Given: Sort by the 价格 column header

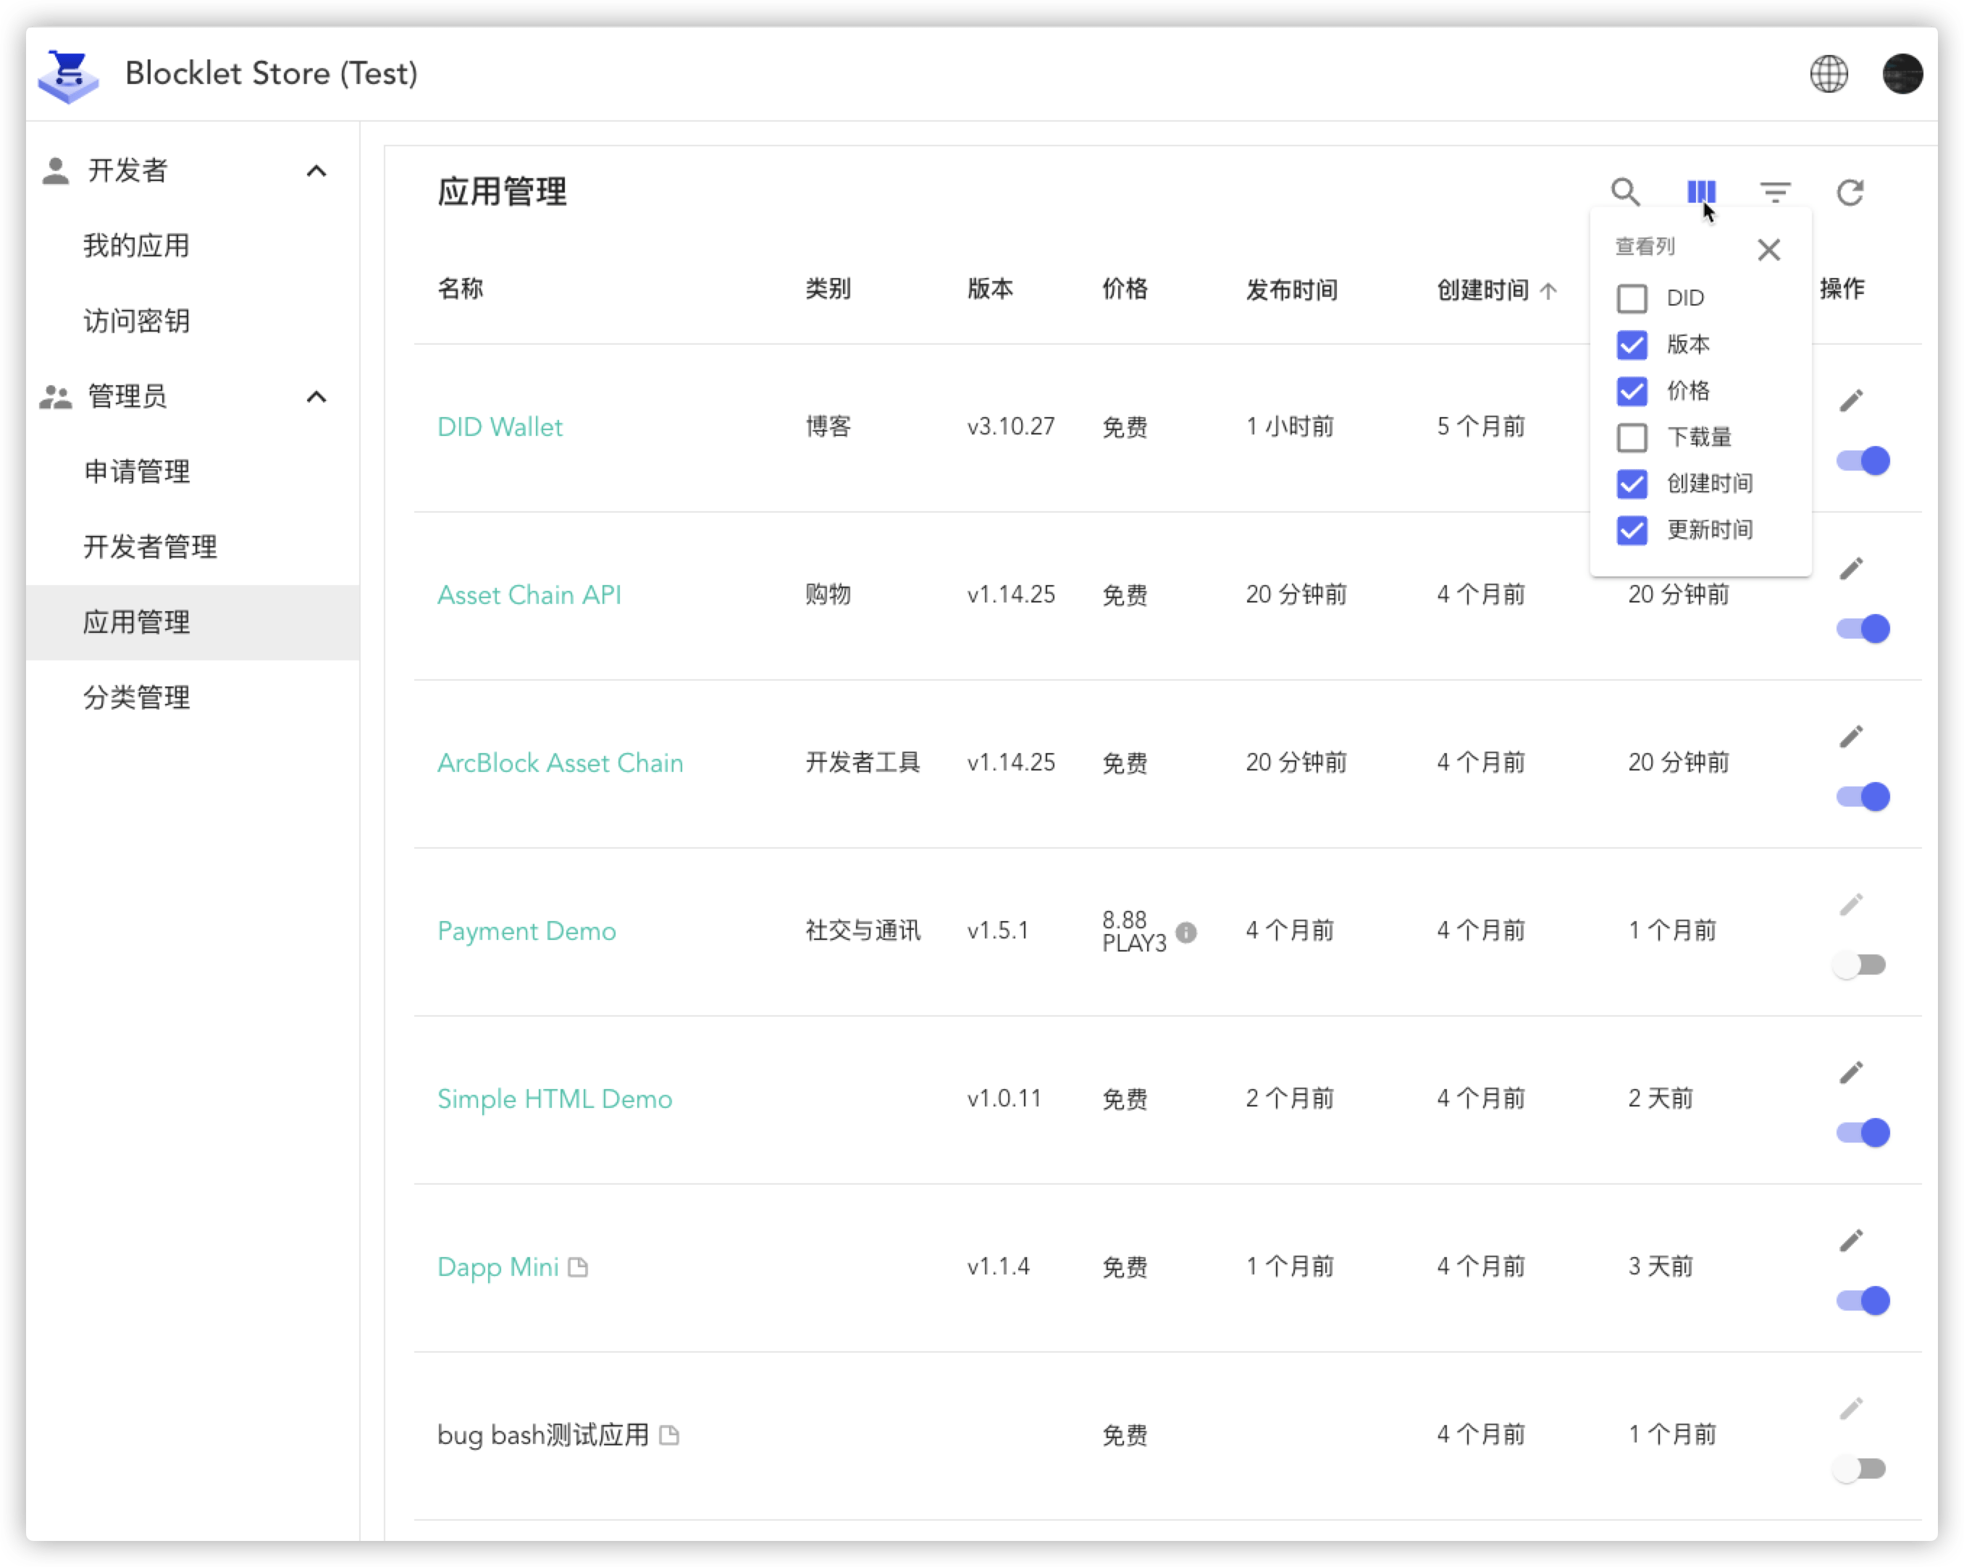Looking at the screenshot, I should click(1125, 290).
